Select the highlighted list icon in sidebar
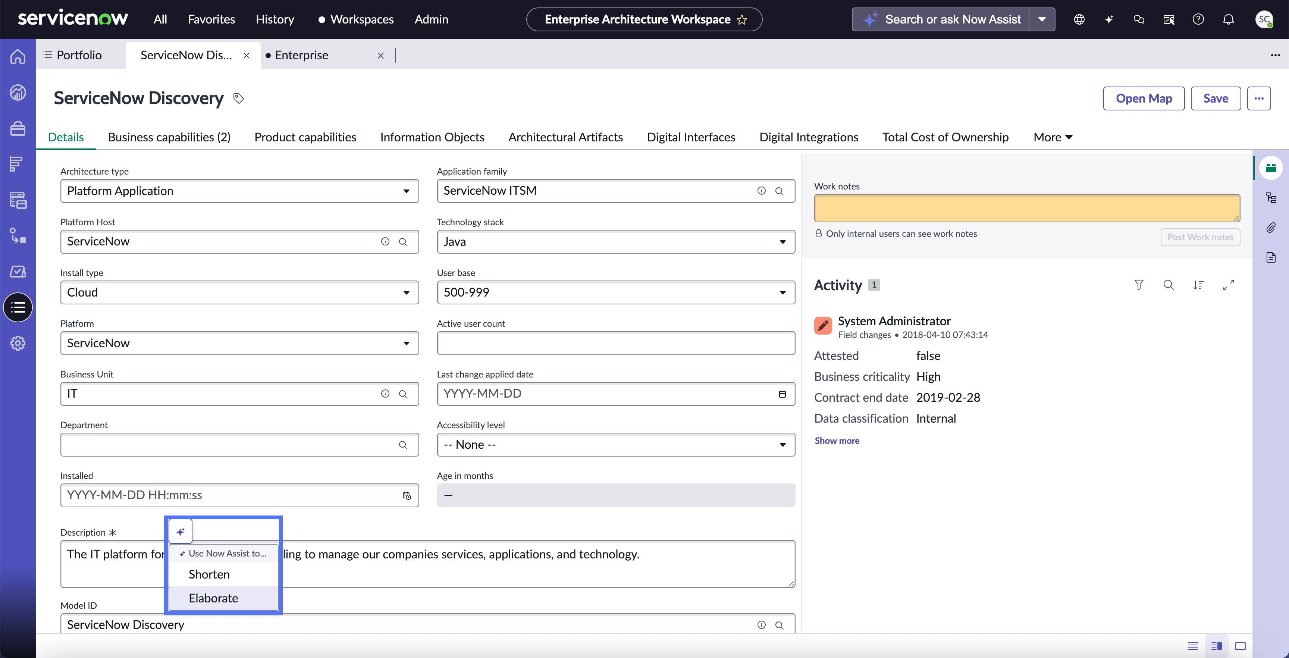1289x658 pixels. coord(18,307)
